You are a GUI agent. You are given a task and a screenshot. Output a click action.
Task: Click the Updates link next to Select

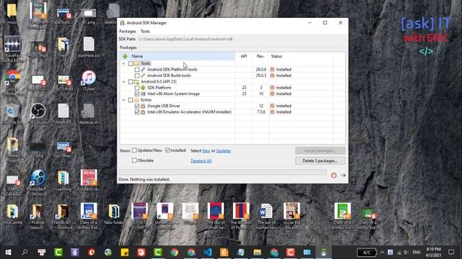tap(223, 150)
